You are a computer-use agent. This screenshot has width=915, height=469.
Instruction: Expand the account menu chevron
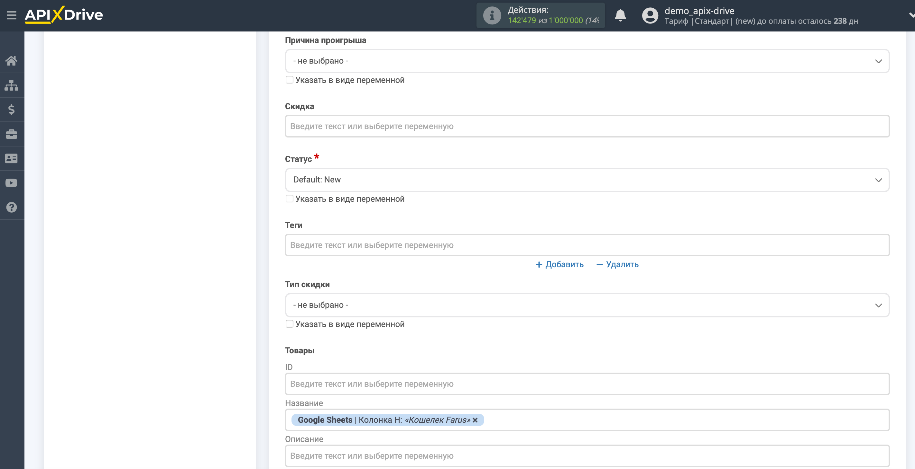point(911,15)
